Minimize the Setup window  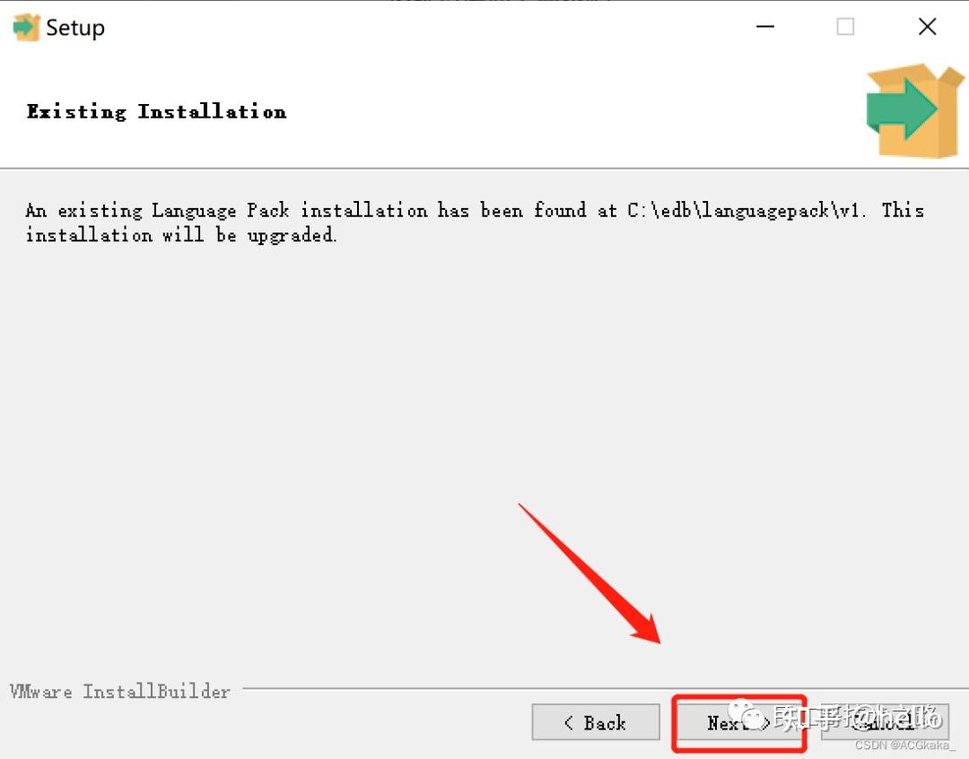[x=765, y=27]
